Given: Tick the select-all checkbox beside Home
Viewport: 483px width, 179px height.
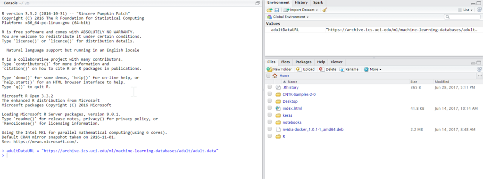Looking at the screenshot, I should pos(268,76).
